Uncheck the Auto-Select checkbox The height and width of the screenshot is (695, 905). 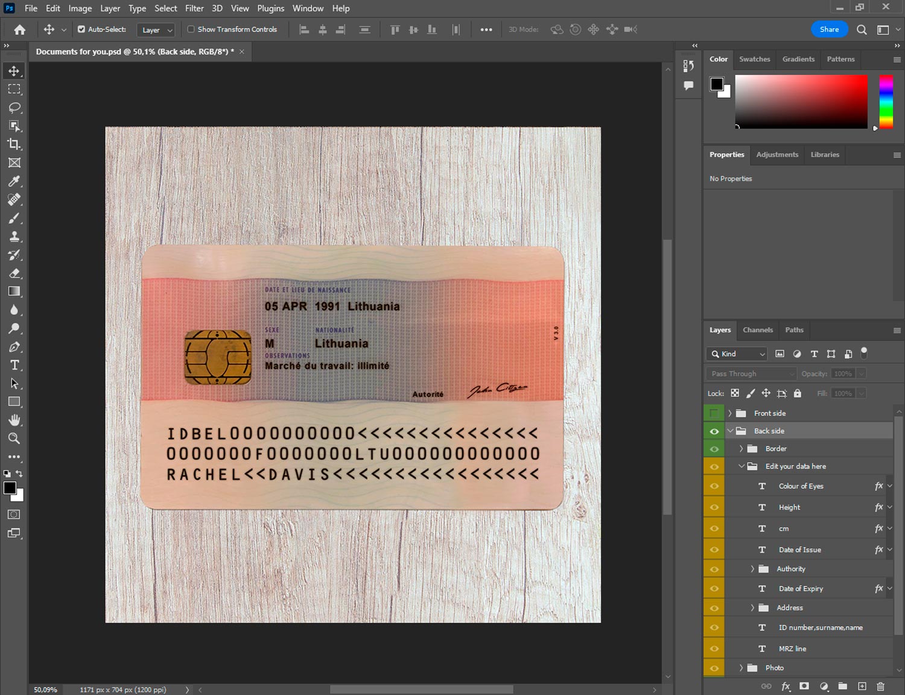(x=81, y=29)
